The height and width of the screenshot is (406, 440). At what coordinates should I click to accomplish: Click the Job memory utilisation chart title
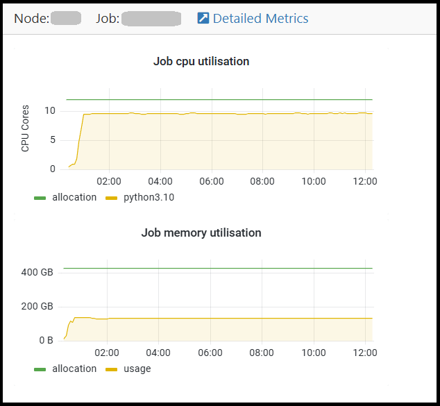coord(201,232)
